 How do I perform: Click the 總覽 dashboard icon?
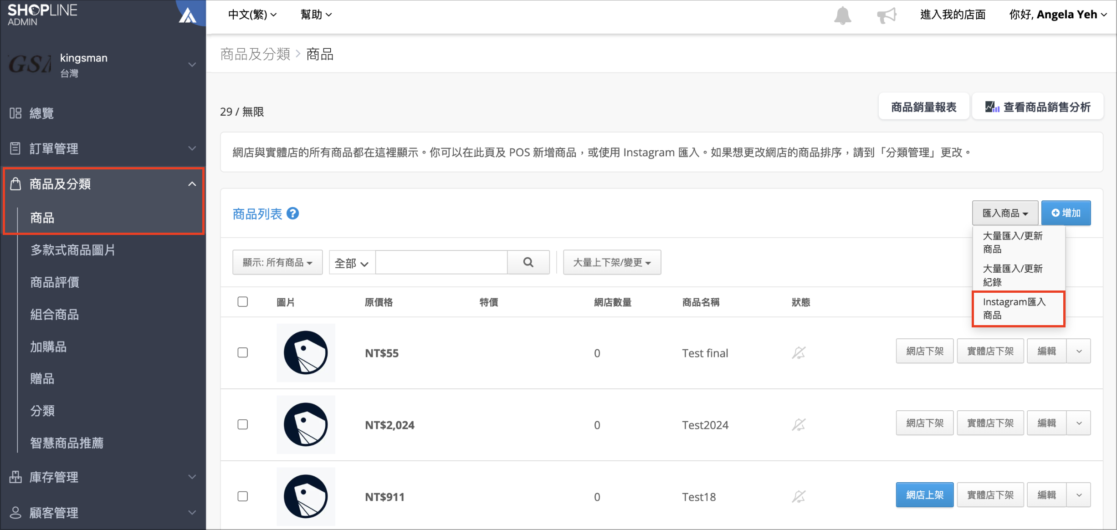click(x=15, y=113)
